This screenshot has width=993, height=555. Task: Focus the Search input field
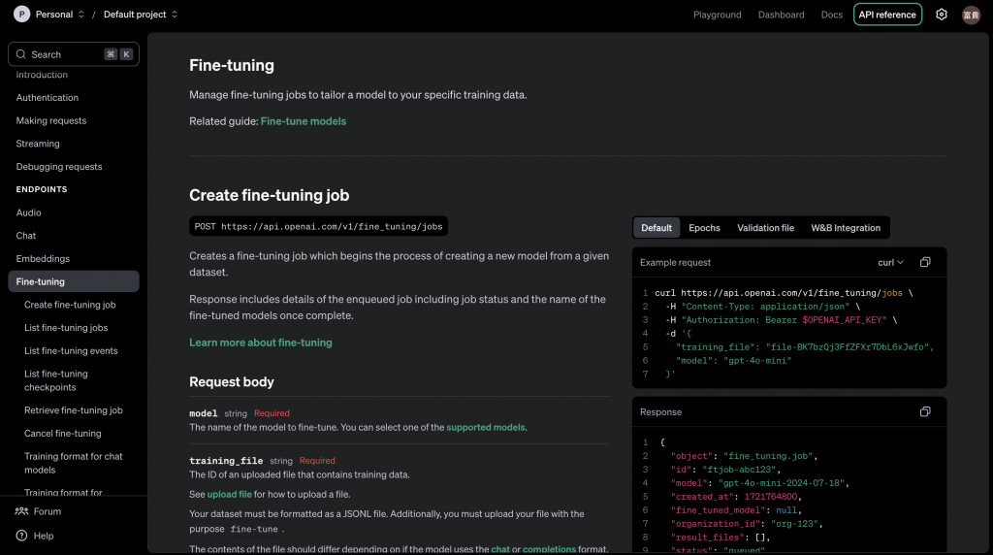tap(66, 54)
